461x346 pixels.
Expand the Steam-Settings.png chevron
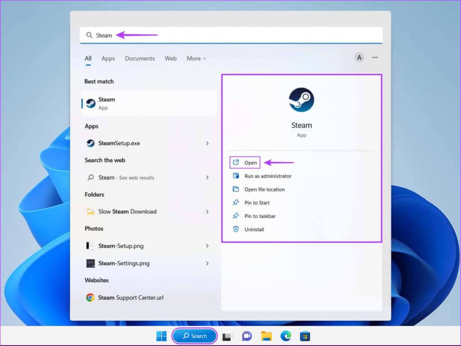pos(207,263)
